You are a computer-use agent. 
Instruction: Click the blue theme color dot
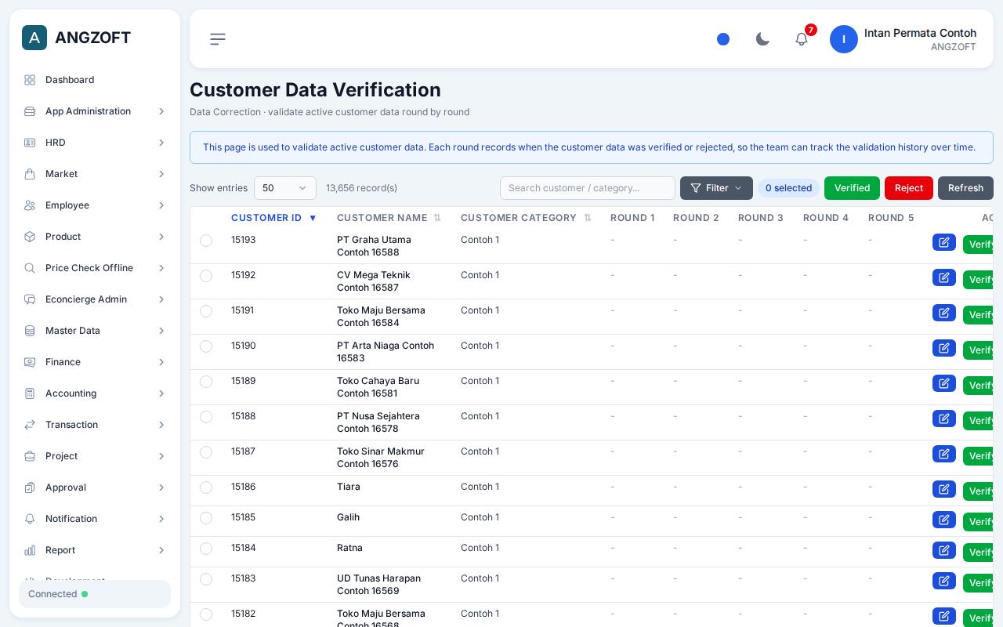click(x=723, y=39)
